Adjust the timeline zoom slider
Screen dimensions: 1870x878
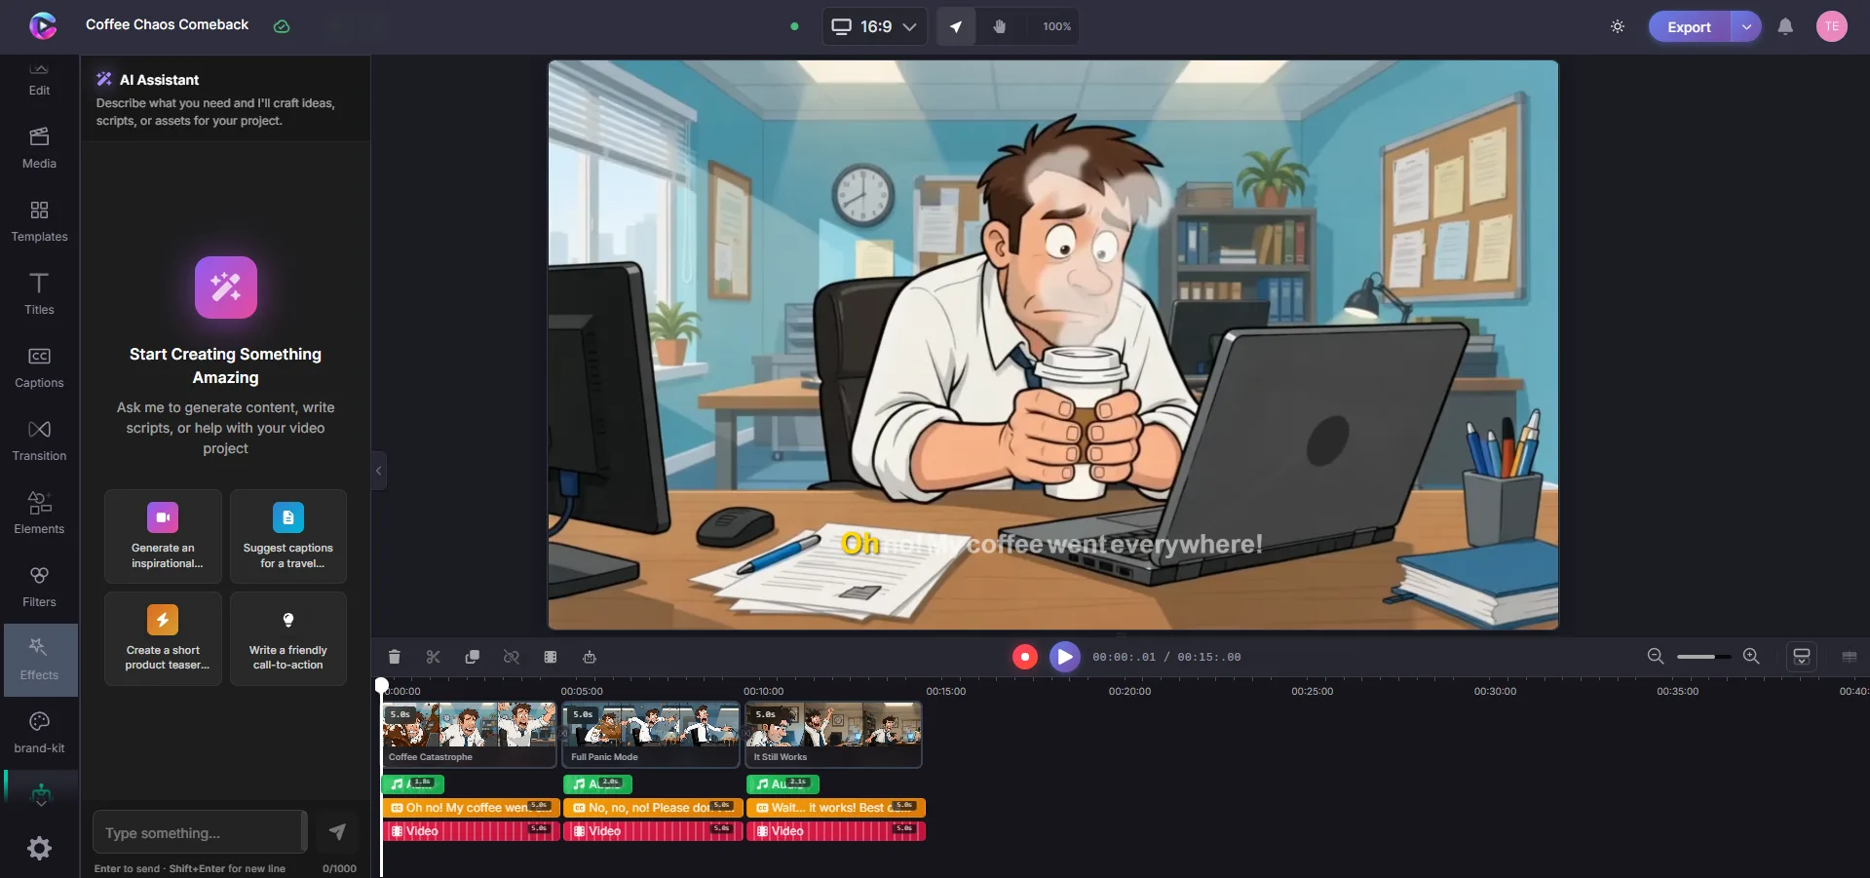[1702, 657]
